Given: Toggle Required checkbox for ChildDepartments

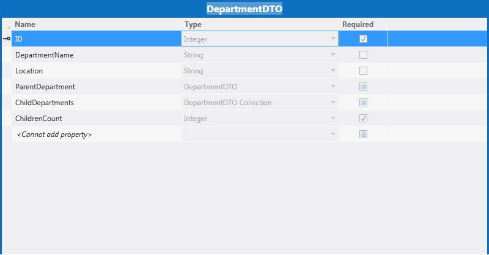Looking at the screenshot, I should (363, 103).
